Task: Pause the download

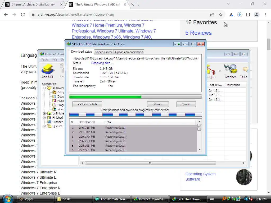Action: [x=158, y=104]
